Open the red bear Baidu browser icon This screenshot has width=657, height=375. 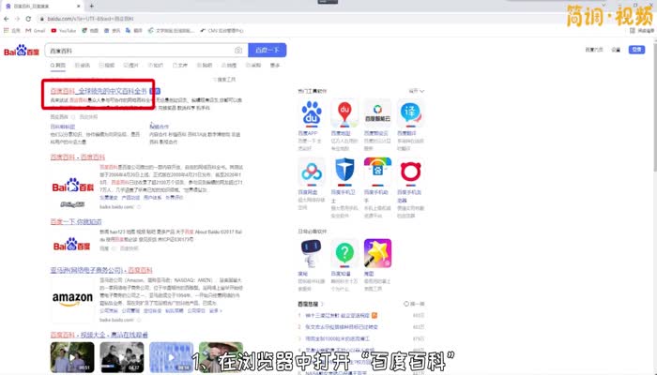click(409, 170)
